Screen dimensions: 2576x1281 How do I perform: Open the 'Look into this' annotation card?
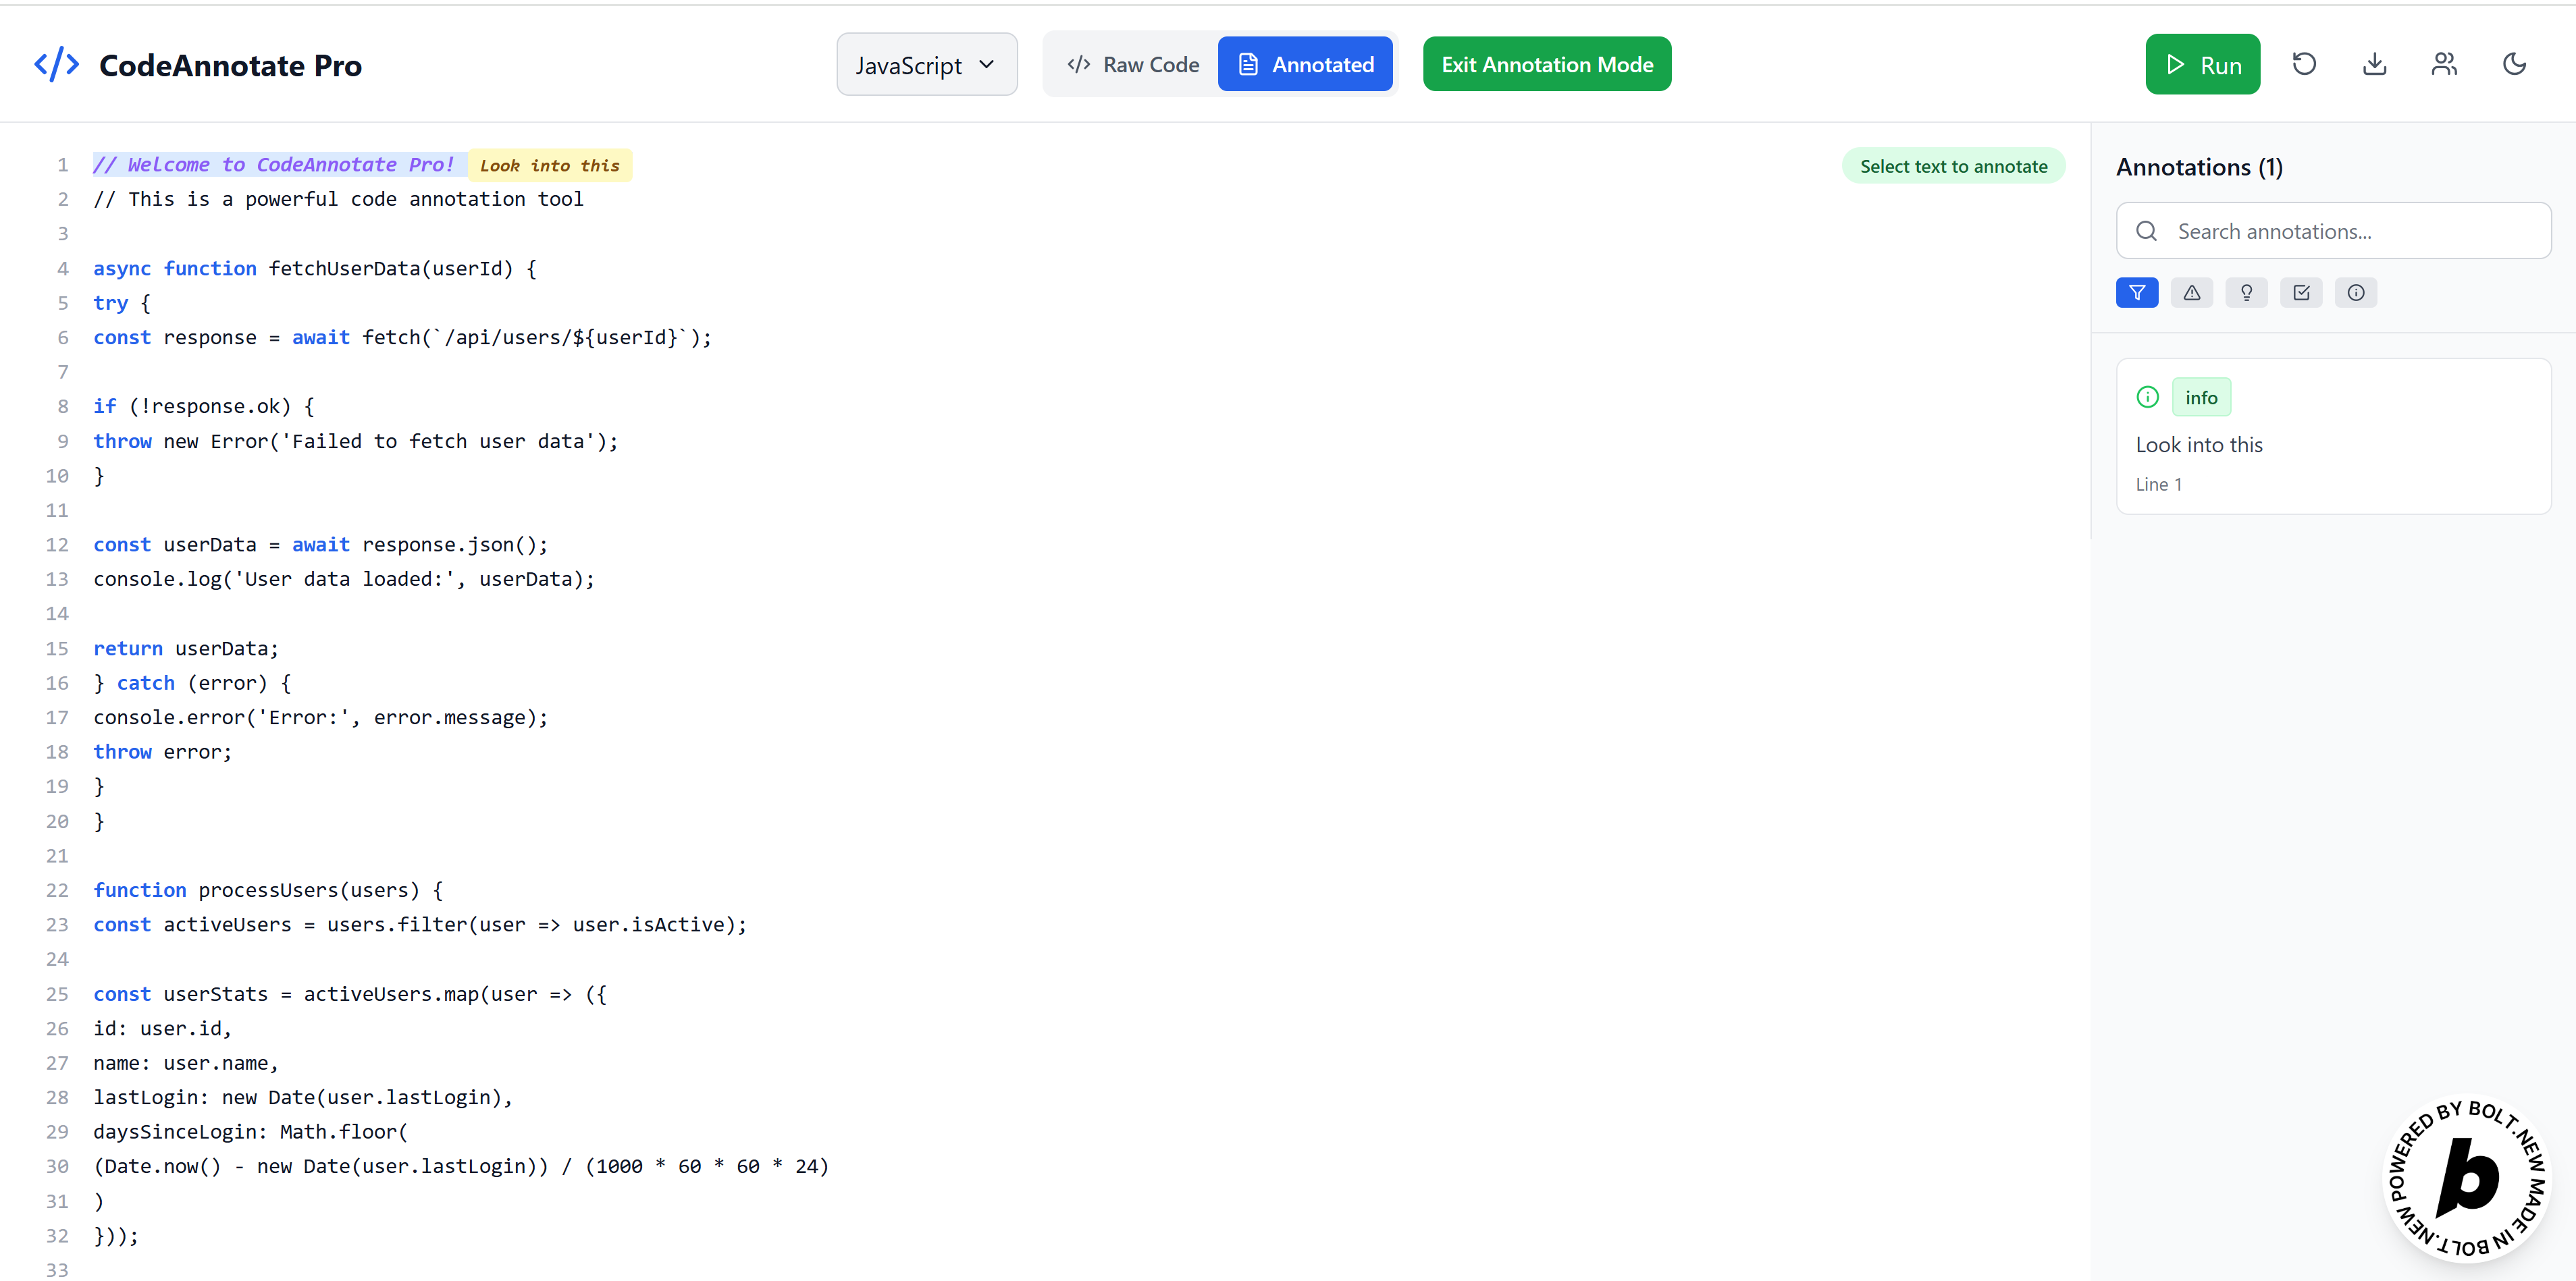tap(2333, 437)
